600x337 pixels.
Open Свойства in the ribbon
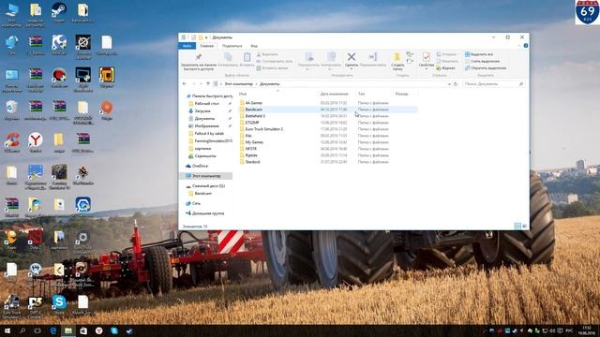click(x=426, y=60)
